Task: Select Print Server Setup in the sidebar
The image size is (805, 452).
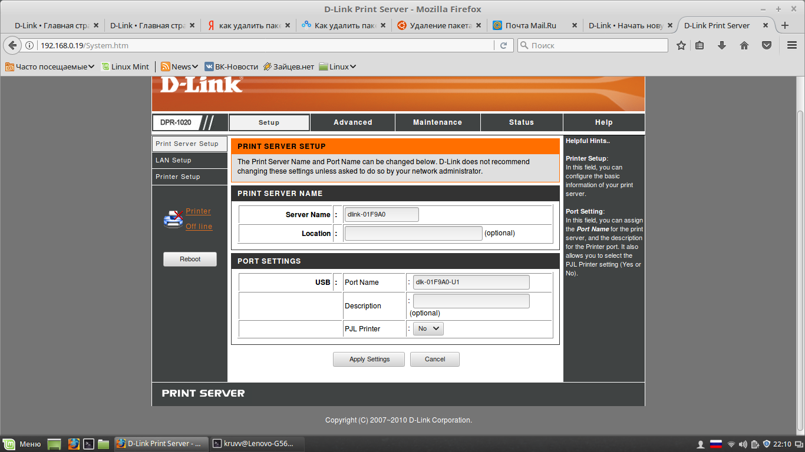Action: coord(189,144)
